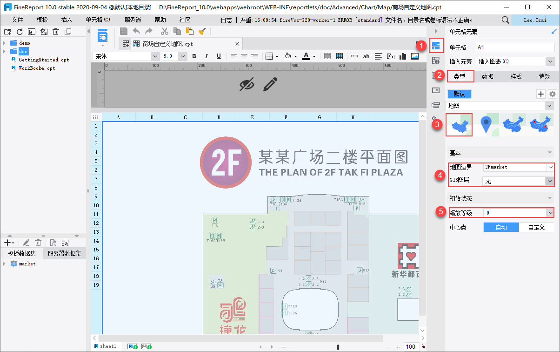Click the 默认 button in the chart panel
The image size is (560, 352).
coord(459,94)
